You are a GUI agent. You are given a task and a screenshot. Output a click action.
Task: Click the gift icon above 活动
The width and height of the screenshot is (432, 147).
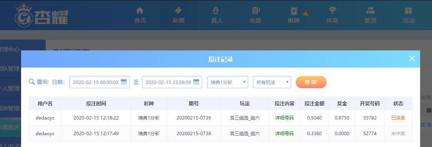[x=408, y=10]
